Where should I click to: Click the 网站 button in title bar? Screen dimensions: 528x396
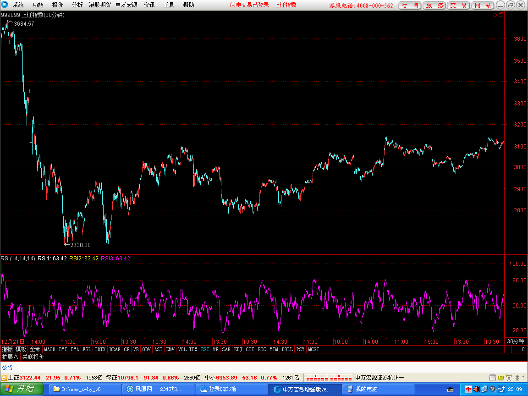tap(483, 5)
